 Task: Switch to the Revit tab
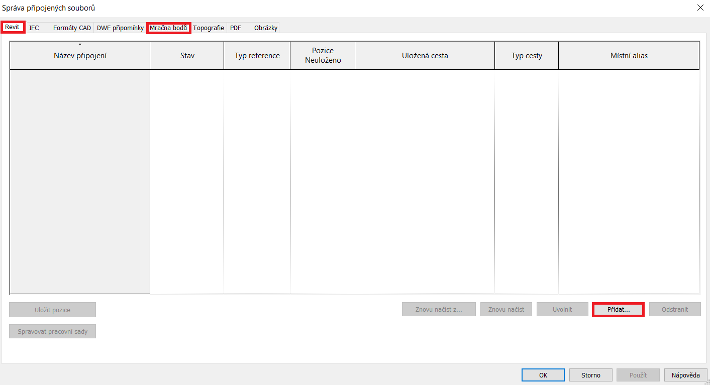[x=13, y=27]
